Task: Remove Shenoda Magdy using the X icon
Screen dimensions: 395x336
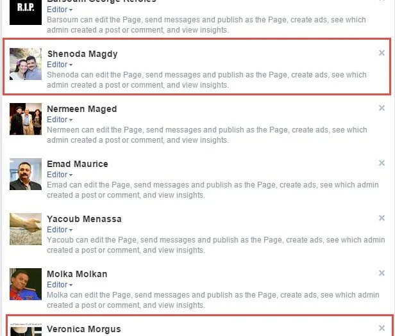Action: point(382,53)
